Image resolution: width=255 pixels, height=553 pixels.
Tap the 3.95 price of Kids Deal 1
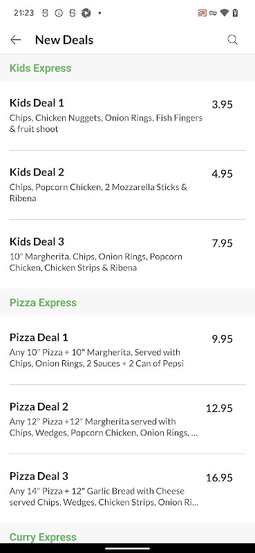[223, 104]
